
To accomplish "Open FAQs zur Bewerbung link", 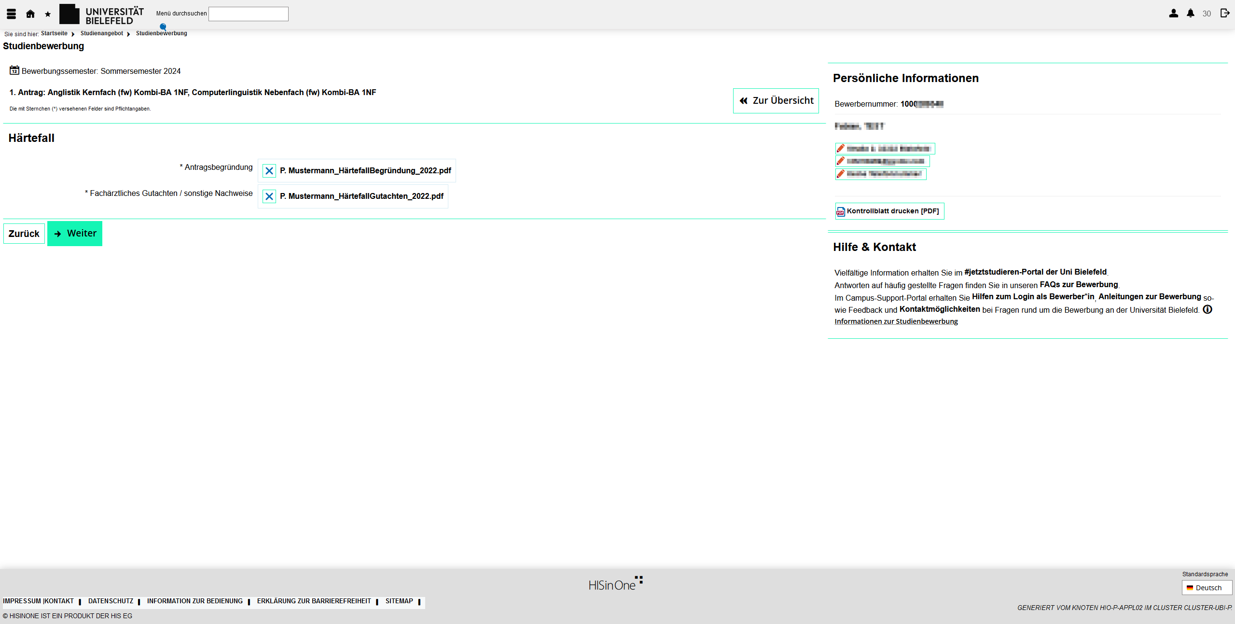I will point(1079,285).
